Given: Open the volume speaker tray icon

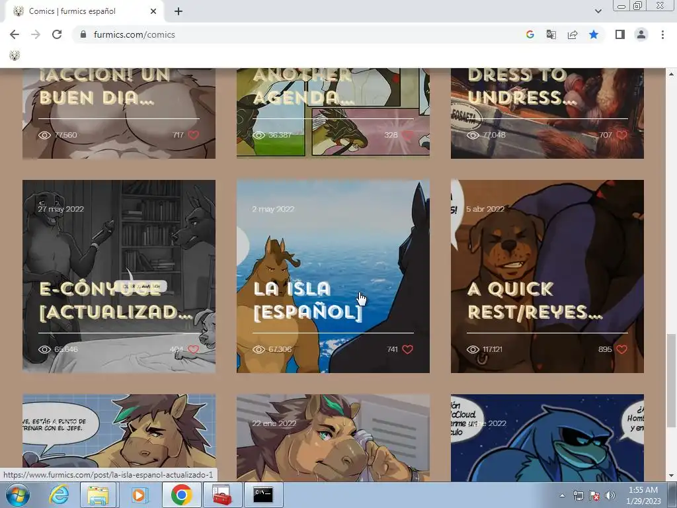Looking at the screenshot, I should pyautogui.click(x=610, y=495).
